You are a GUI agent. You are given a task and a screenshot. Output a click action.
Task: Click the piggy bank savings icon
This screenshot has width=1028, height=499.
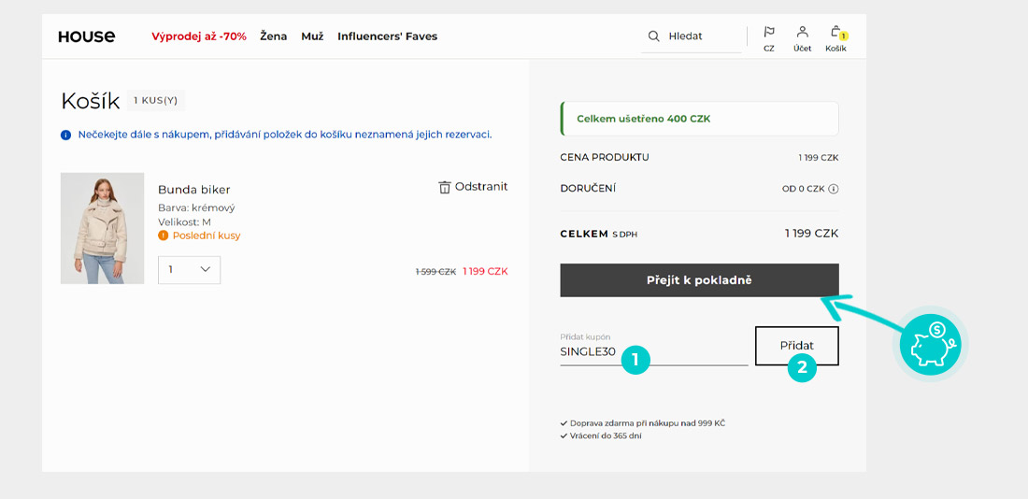[930, 345]
